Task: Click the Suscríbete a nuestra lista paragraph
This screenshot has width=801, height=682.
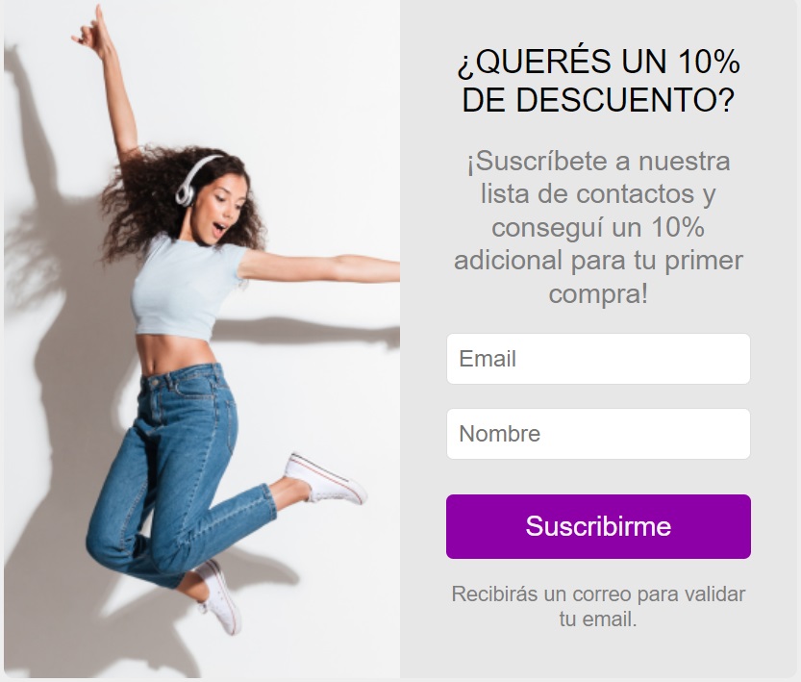Action: pyautogui.click(x=598, y=227)
